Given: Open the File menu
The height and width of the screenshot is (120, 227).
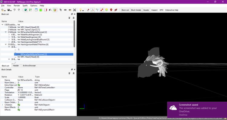Looking at the screenshot, I should pos(3,5).
